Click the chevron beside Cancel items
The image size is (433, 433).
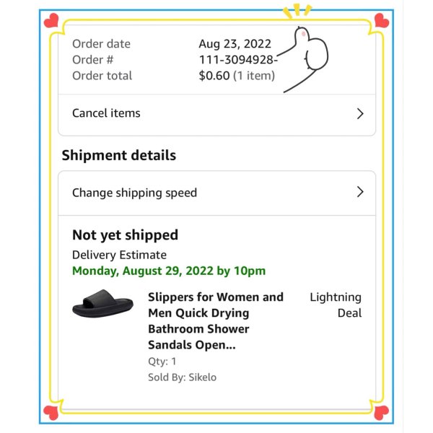360,114
